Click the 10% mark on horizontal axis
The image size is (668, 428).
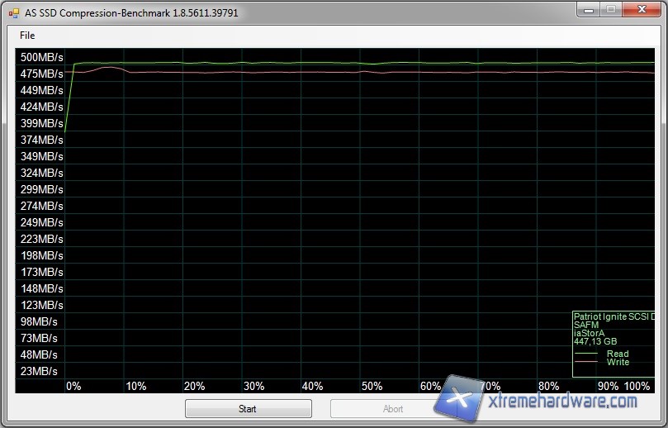tap(135, 386)
